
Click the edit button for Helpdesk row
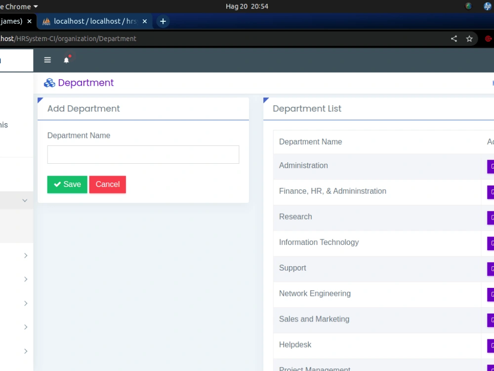pyautogui.click(x=491, y=345)
